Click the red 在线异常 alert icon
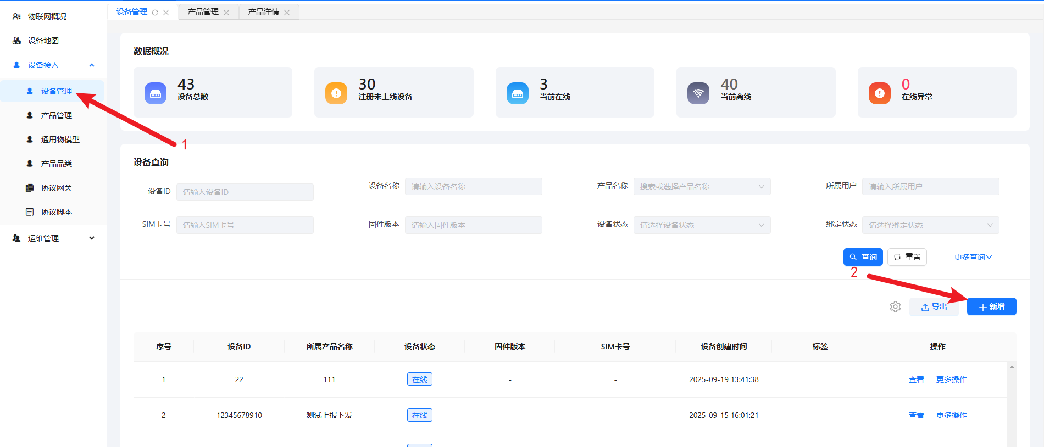 [879, 93]
